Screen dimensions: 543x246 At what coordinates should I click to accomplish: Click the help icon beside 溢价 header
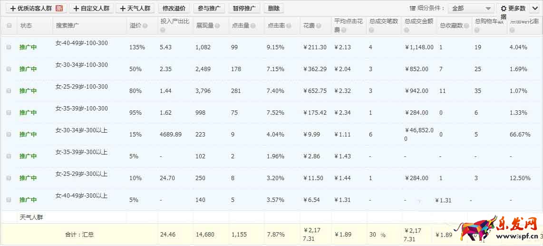pyautogui.click(x=145, y=26)
